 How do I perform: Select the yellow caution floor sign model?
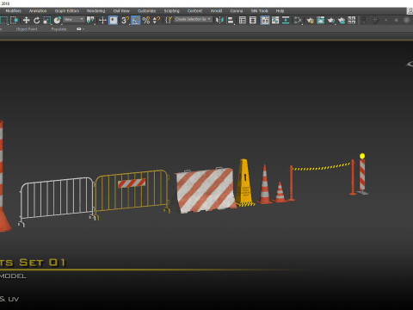pyautogui.click(x=244, y=183)
